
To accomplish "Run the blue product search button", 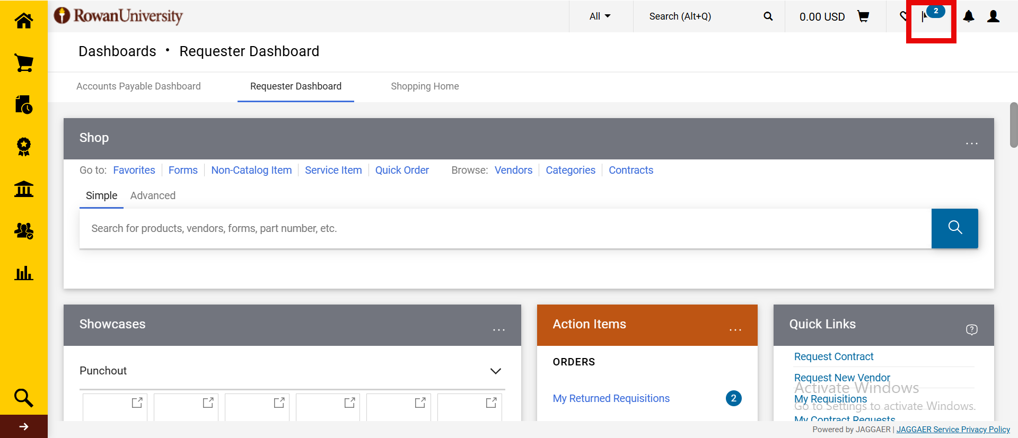I will tap(955, 228).
